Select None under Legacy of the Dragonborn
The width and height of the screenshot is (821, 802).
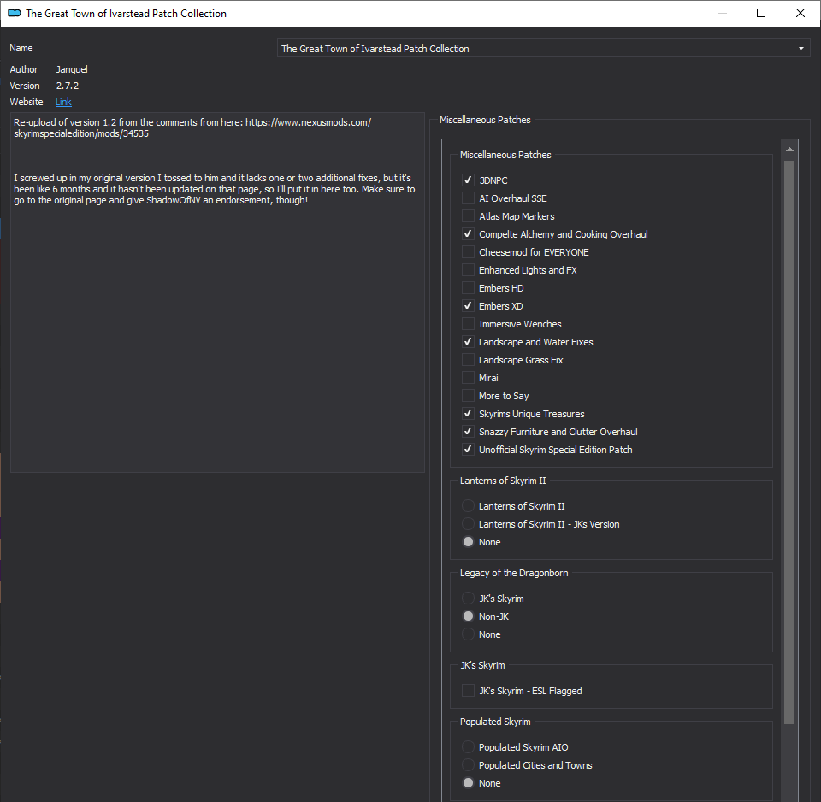click(x=468, y=634)
